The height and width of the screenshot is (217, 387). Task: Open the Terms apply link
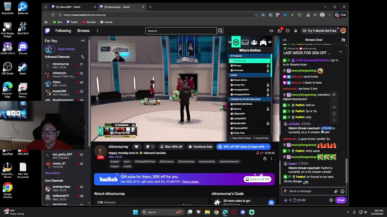190,182
